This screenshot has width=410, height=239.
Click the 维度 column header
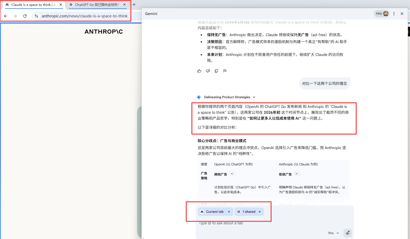pyautogui.click(x=204, y=164)
